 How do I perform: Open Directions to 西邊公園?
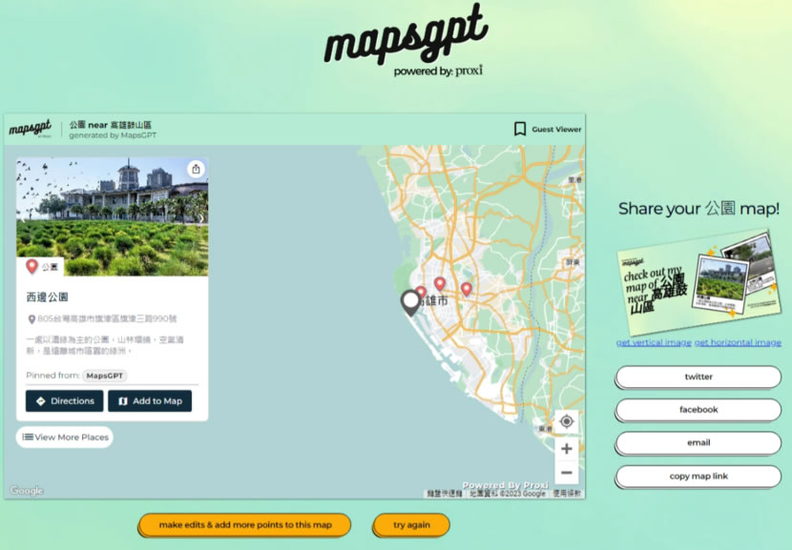point(64,401)
